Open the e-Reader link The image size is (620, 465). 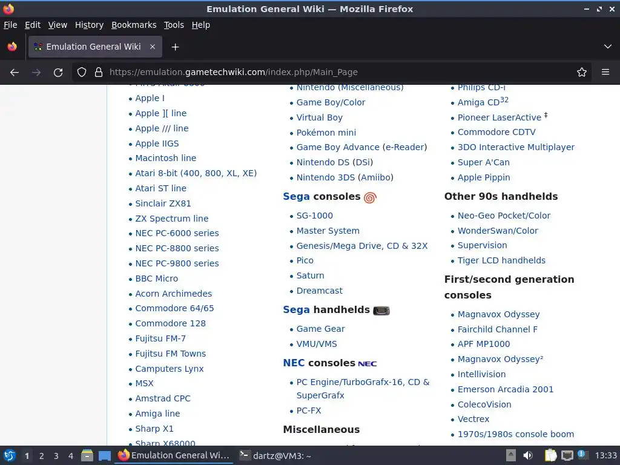tap(405, 148)
